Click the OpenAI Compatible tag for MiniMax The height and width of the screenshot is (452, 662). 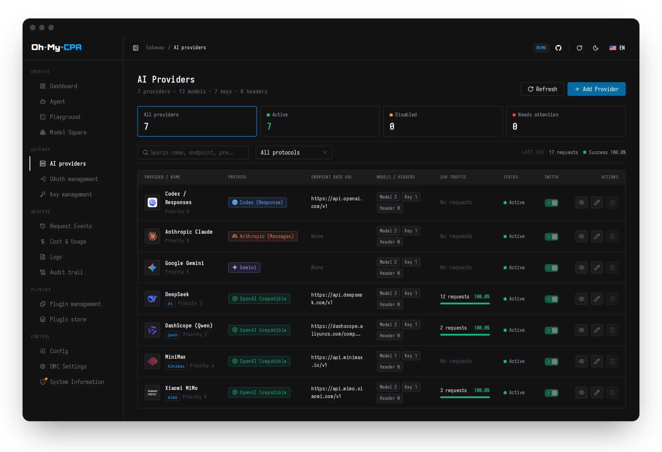click(x=259, y=361)
